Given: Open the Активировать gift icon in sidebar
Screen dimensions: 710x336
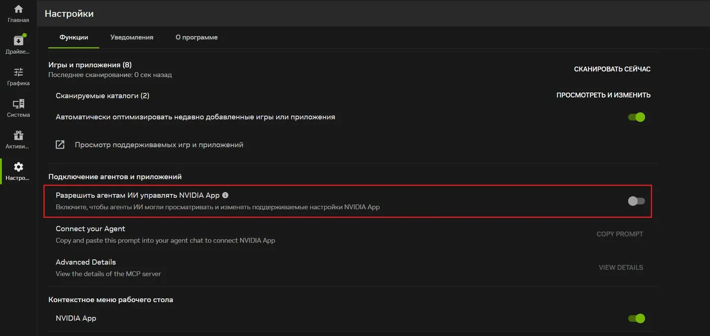Looking at the screenshot, I should click(x=18, y=135).
